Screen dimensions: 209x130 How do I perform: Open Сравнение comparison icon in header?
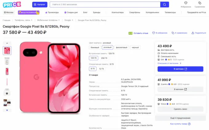click(199, 3)
